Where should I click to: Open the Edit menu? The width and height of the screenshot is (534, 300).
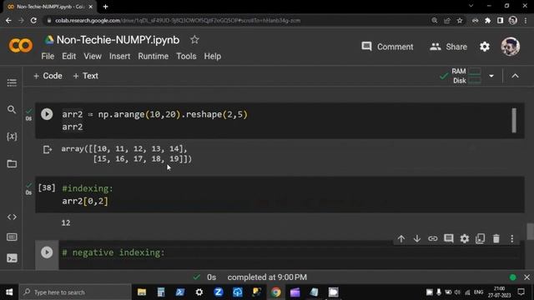coord(68,57)
